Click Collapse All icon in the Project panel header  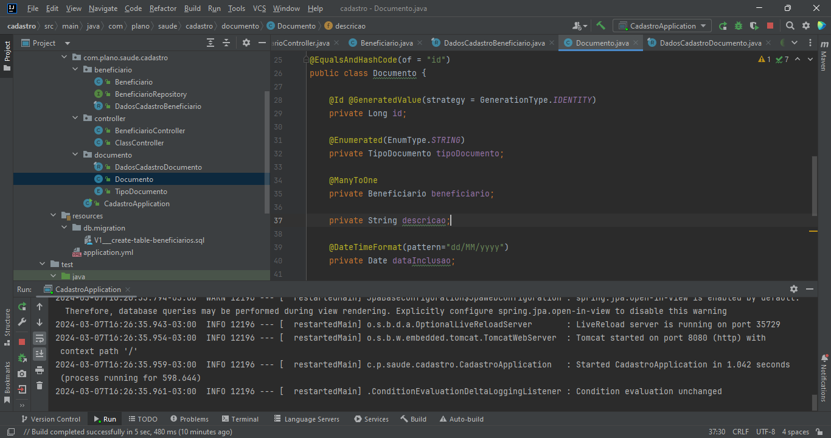[226, 43]
